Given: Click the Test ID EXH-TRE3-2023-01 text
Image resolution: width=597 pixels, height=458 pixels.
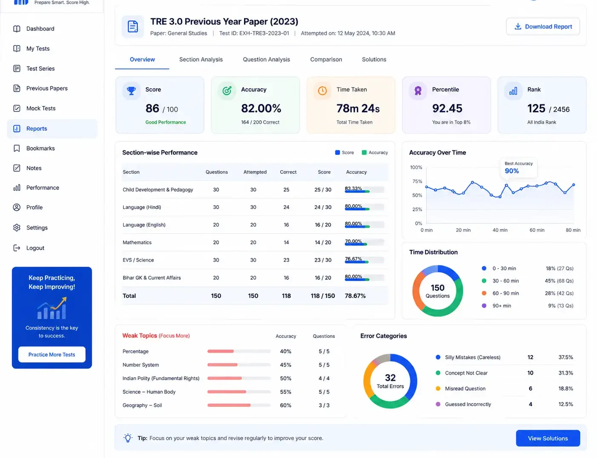Looking at the screenshot, I should (254, 33).
